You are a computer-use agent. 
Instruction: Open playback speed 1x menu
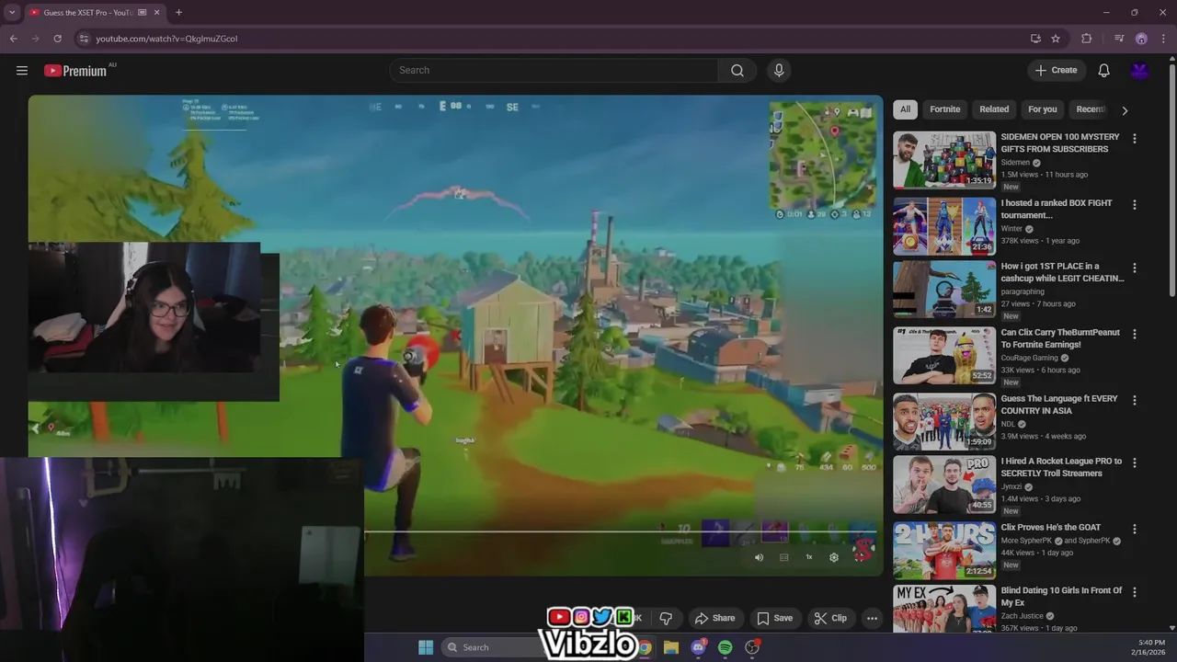[x=809, y=557]
